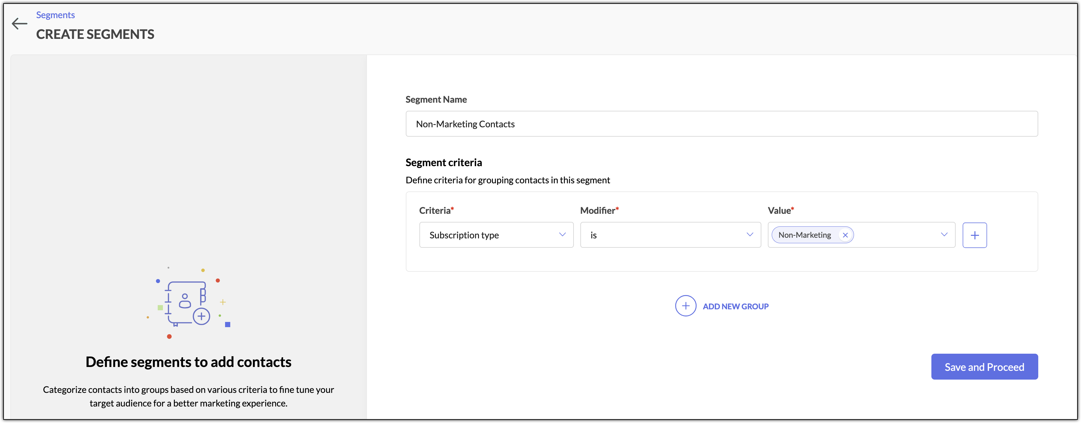Click the Criteria dropdown chevron arrow

point(562,234)
